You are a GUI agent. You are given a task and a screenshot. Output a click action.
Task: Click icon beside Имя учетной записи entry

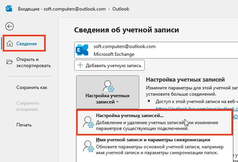(x=88, y=146)
